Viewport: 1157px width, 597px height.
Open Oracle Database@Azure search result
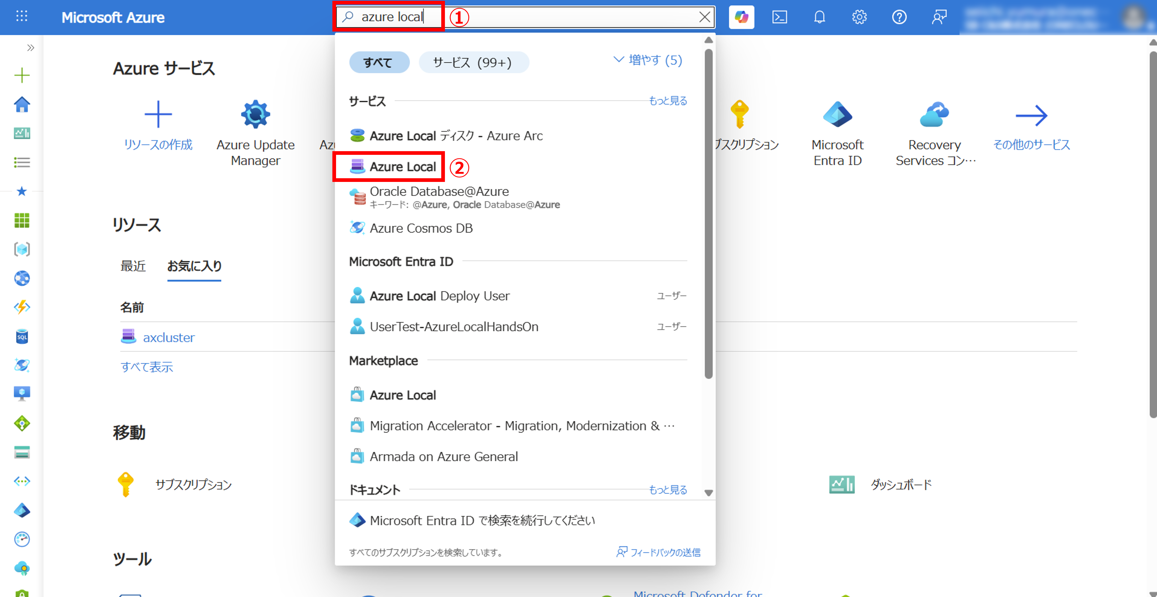coord(518,197)
